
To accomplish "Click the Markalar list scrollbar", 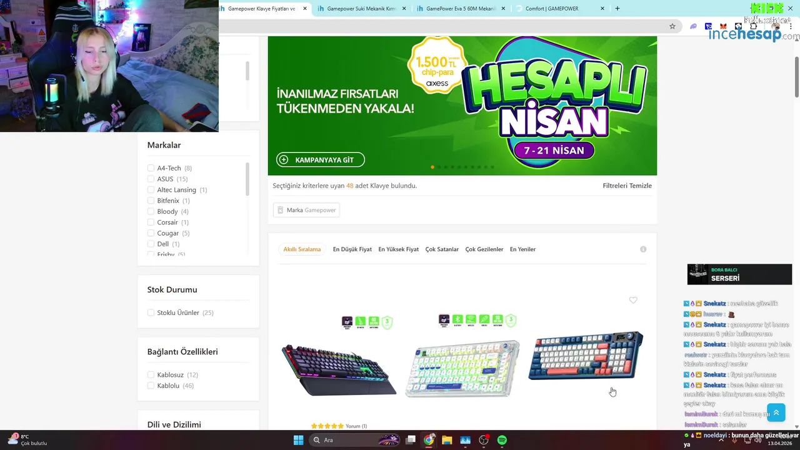I will [247, 179].
